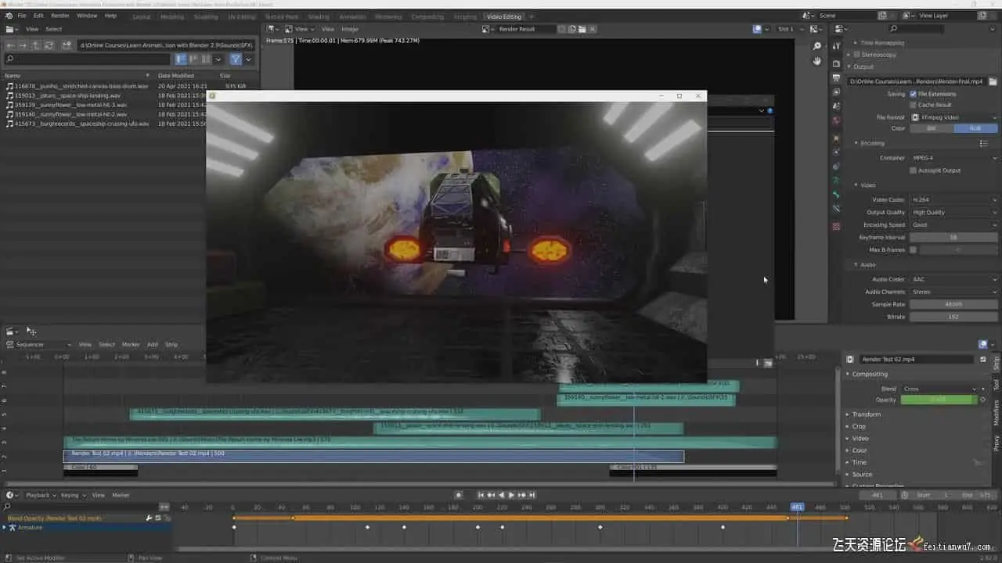Click the Render Result image selector
Viewport: 1002px width, 563px height.
tap(528, 29)
